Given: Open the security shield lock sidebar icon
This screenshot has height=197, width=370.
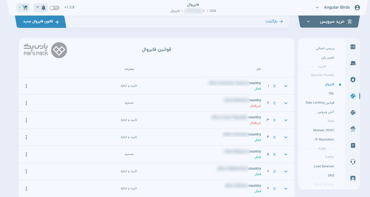Looking at the screenshot, I should tap(353, 80).
